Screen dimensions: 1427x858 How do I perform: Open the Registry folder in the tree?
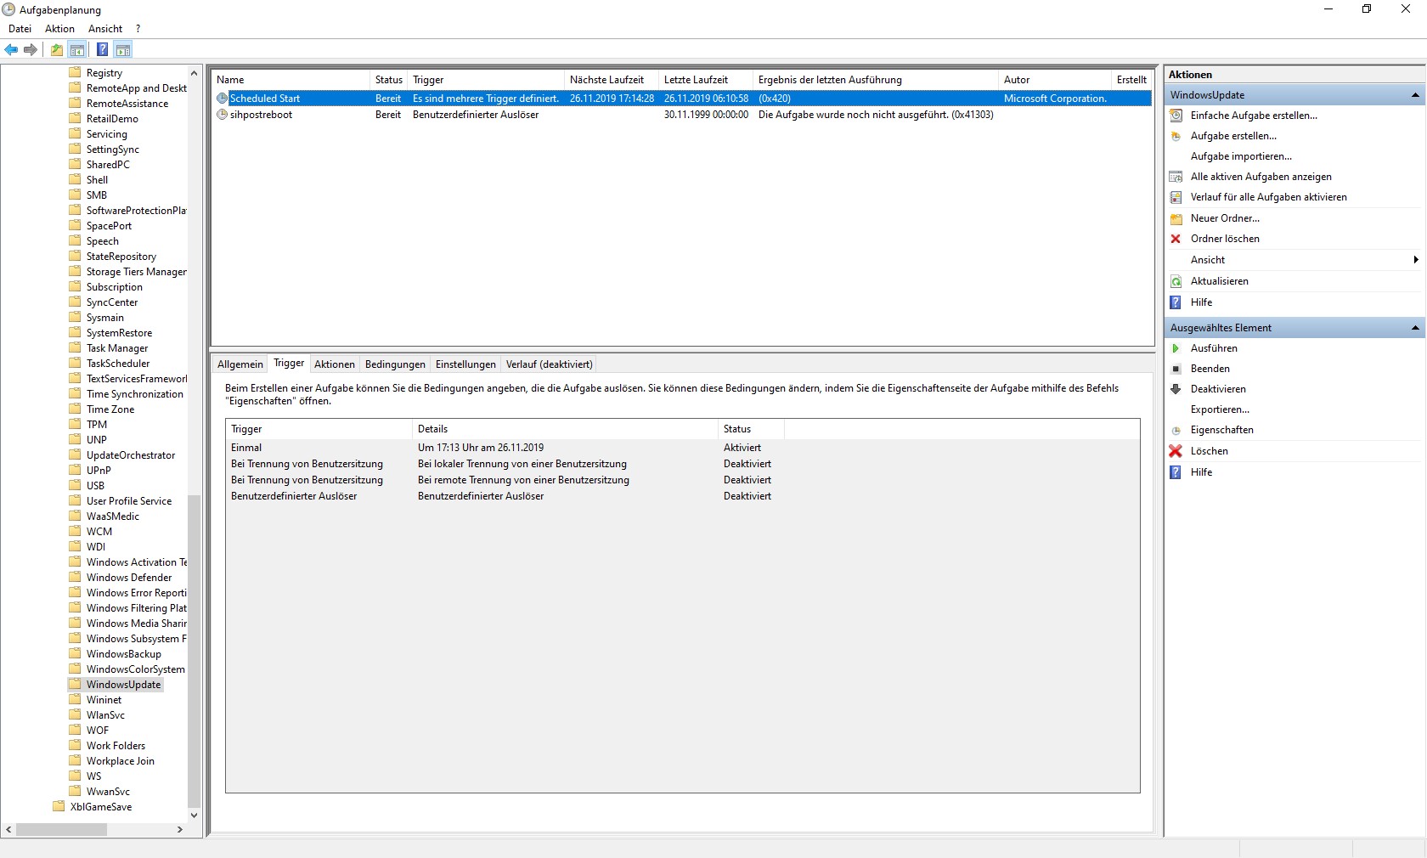coord(104,73)
